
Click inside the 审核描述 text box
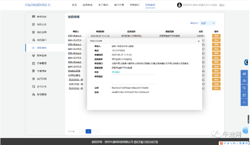[x=133, y=79]
